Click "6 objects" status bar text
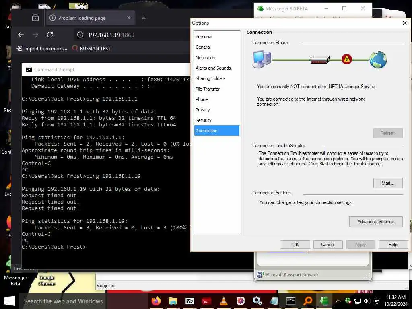Image resolution: width=412 pixels, height=309 pixels. (105, 286)
